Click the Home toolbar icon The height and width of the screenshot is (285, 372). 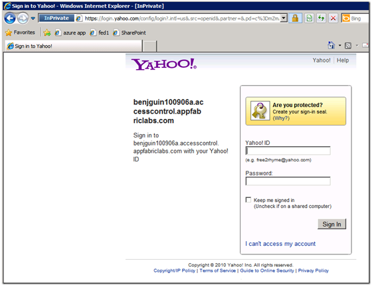[x=331, y=45]
